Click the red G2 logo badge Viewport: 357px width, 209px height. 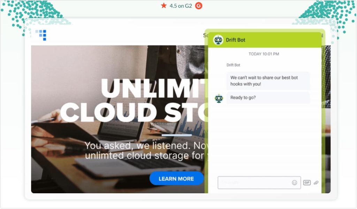pyautogui.click(x=199, y=6)
